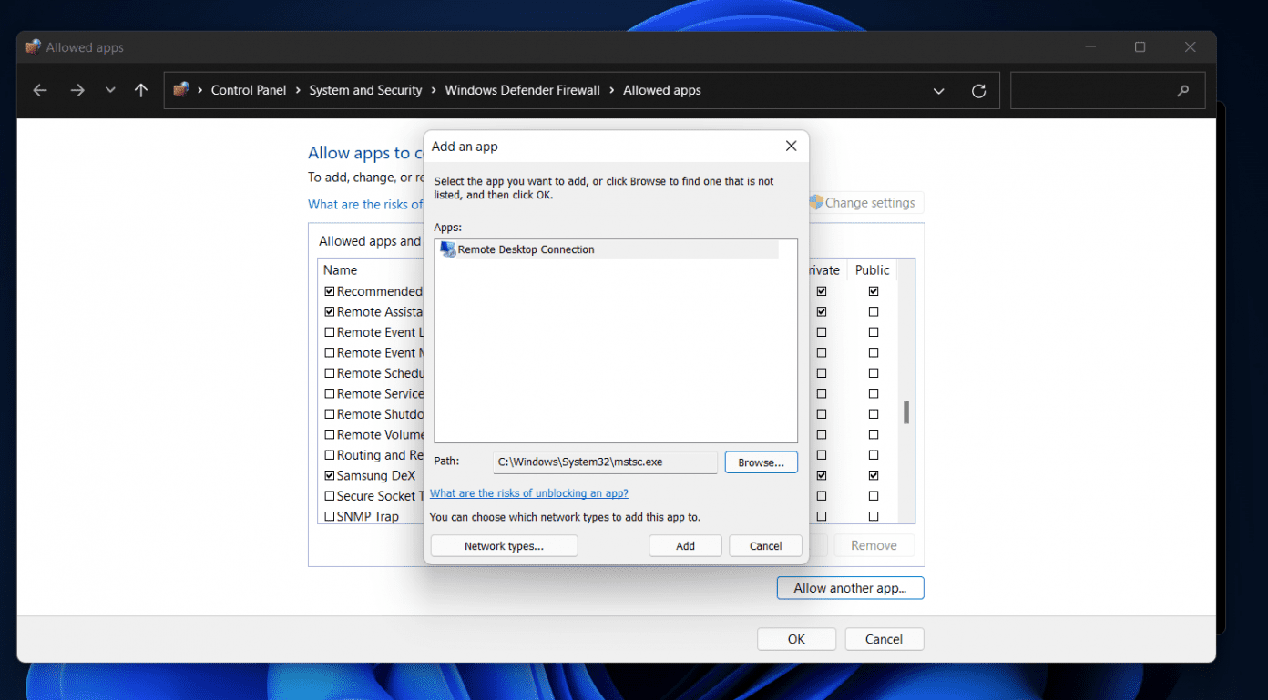
Task: Enable the SNMP Trap checkbox
Action: pyautogui.click(x=329, y=516)
